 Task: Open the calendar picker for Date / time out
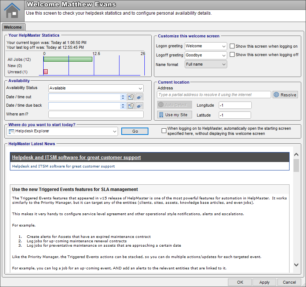tap(131, 97)
